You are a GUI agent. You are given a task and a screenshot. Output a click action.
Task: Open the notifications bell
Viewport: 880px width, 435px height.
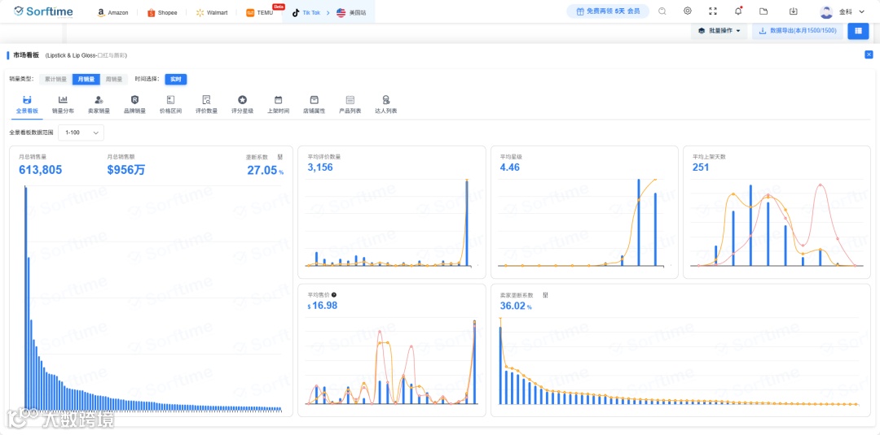coord(738,11)
